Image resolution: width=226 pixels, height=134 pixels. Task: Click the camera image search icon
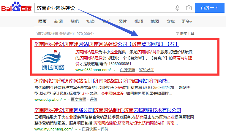(x=189, y=8)
